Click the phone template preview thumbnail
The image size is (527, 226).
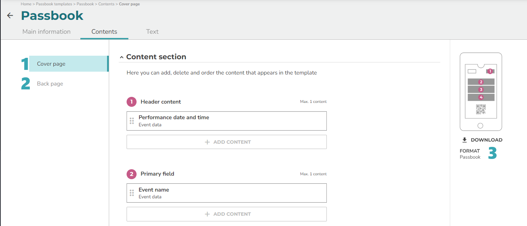[481, 92]
